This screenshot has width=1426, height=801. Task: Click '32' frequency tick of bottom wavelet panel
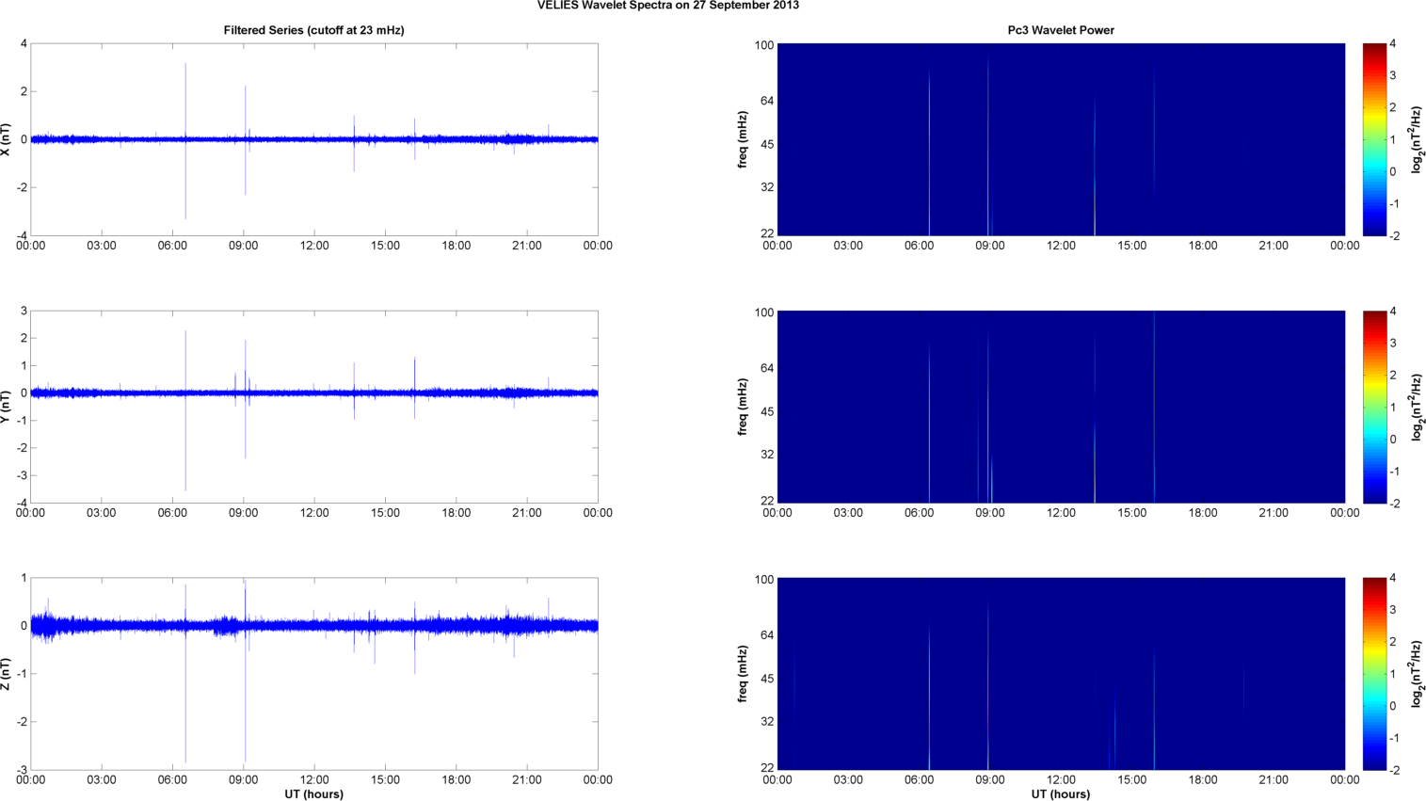pos(767,722)
